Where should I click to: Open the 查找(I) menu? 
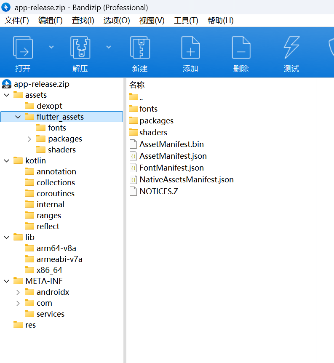pos(83,21)
